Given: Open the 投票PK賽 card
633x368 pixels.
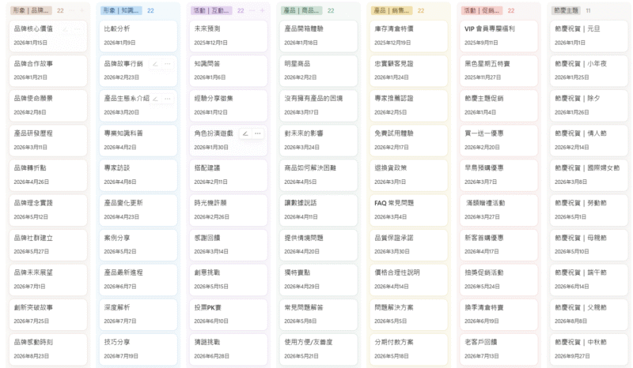Looking at the screenshot, I should coord(228,314).
